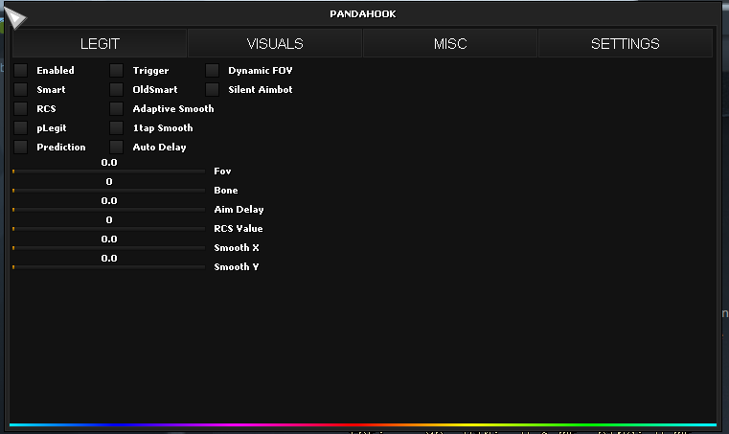Click the PANDAHOOK title bar text

363,14
